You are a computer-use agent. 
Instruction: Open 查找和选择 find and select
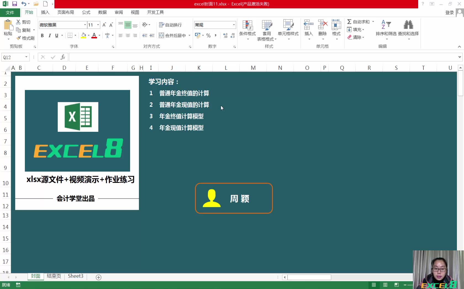(408, 30)
